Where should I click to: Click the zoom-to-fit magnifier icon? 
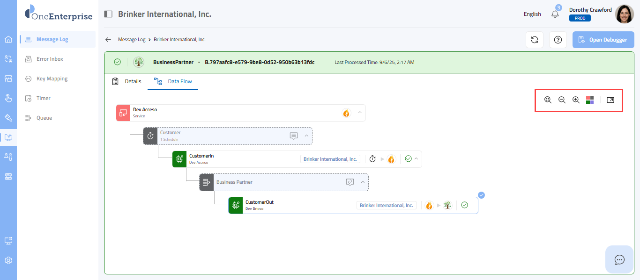point(548,100)
